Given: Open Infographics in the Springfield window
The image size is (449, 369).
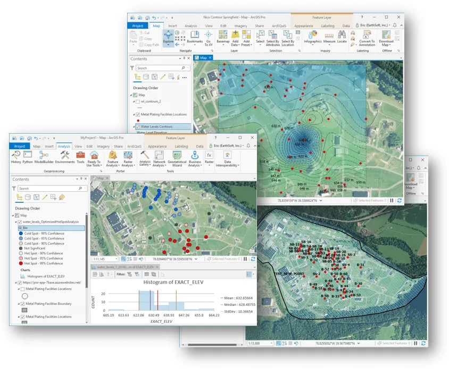Looking at the screenshot, I should pyautogui.click(x=313, y=37).
